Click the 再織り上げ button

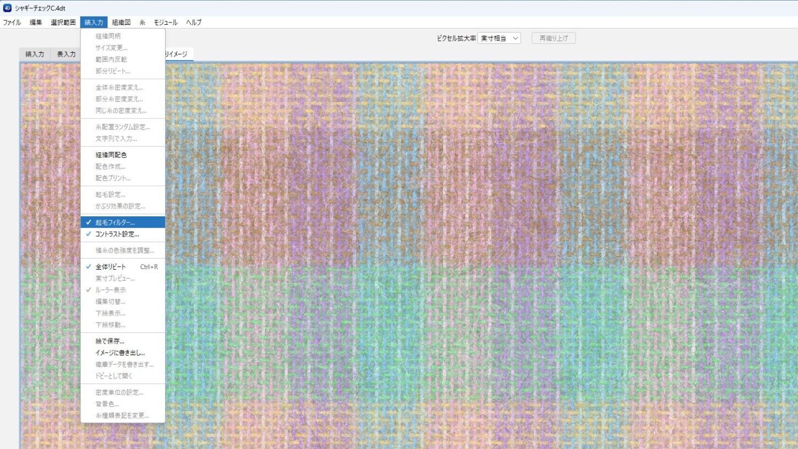point(553,39)
